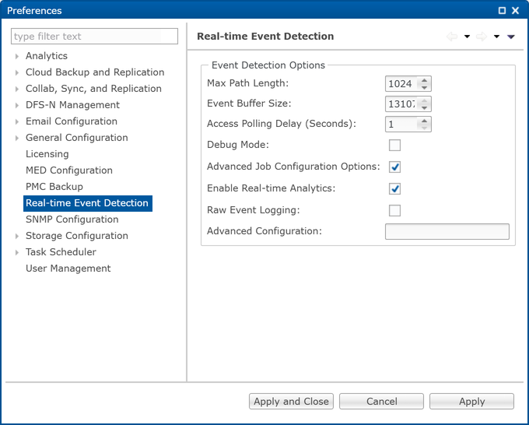Click the Apply and Close button
Viewport: 529px width, 425px height.
point(291,402)
